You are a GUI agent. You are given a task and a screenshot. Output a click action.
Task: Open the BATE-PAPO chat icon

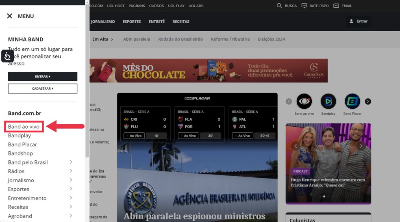pos(304,6)
